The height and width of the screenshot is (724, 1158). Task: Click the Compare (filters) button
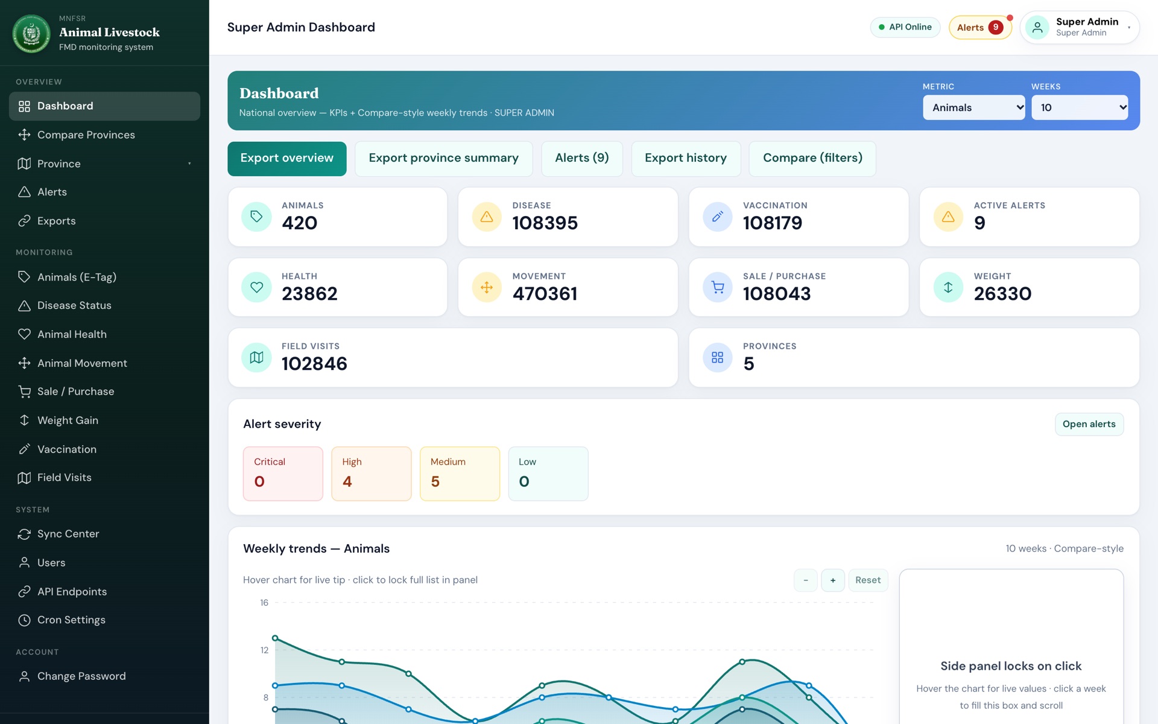(812, 159)
